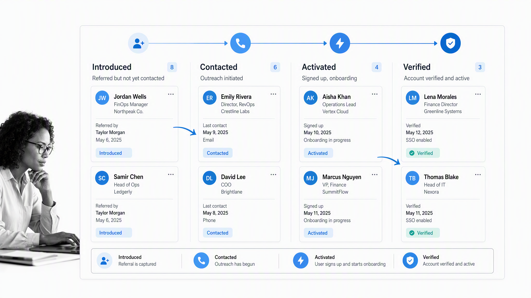The width and height of the screenshot is (531, 298).
Task: Click the JW avatar for Jordan Wells
Action: [x=102, y=98]
